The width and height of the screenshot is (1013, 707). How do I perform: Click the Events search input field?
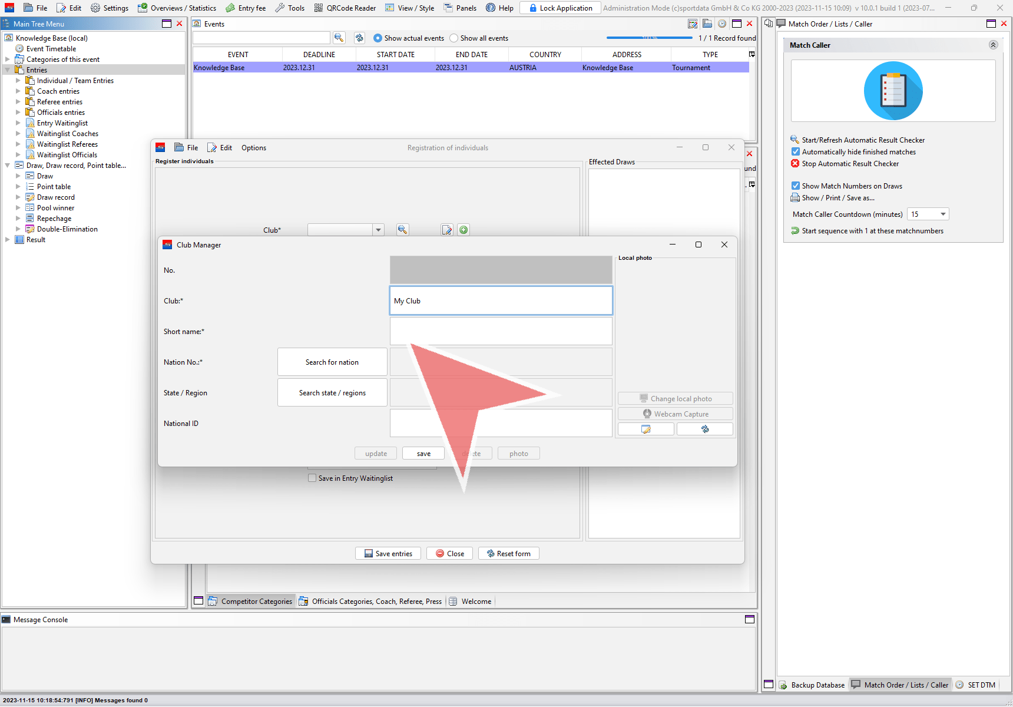click(261, 38)
